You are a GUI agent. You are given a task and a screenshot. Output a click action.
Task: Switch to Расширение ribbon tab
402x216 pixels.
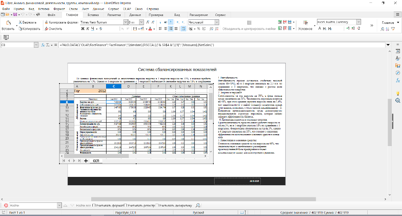pos(199,15)
